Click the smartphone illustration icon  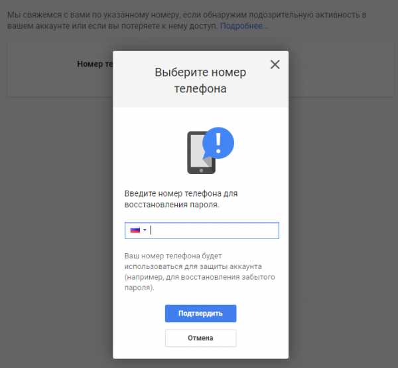pyautogui.click(x=201, y=153)
